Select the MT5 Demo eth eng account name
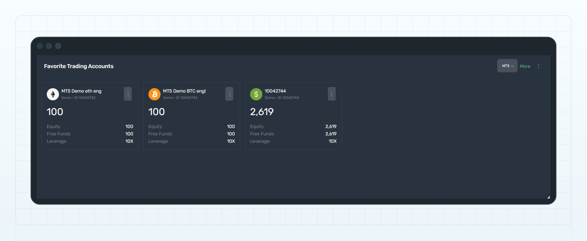This screenshot has width=587, height=241. (x=81, y=91)
